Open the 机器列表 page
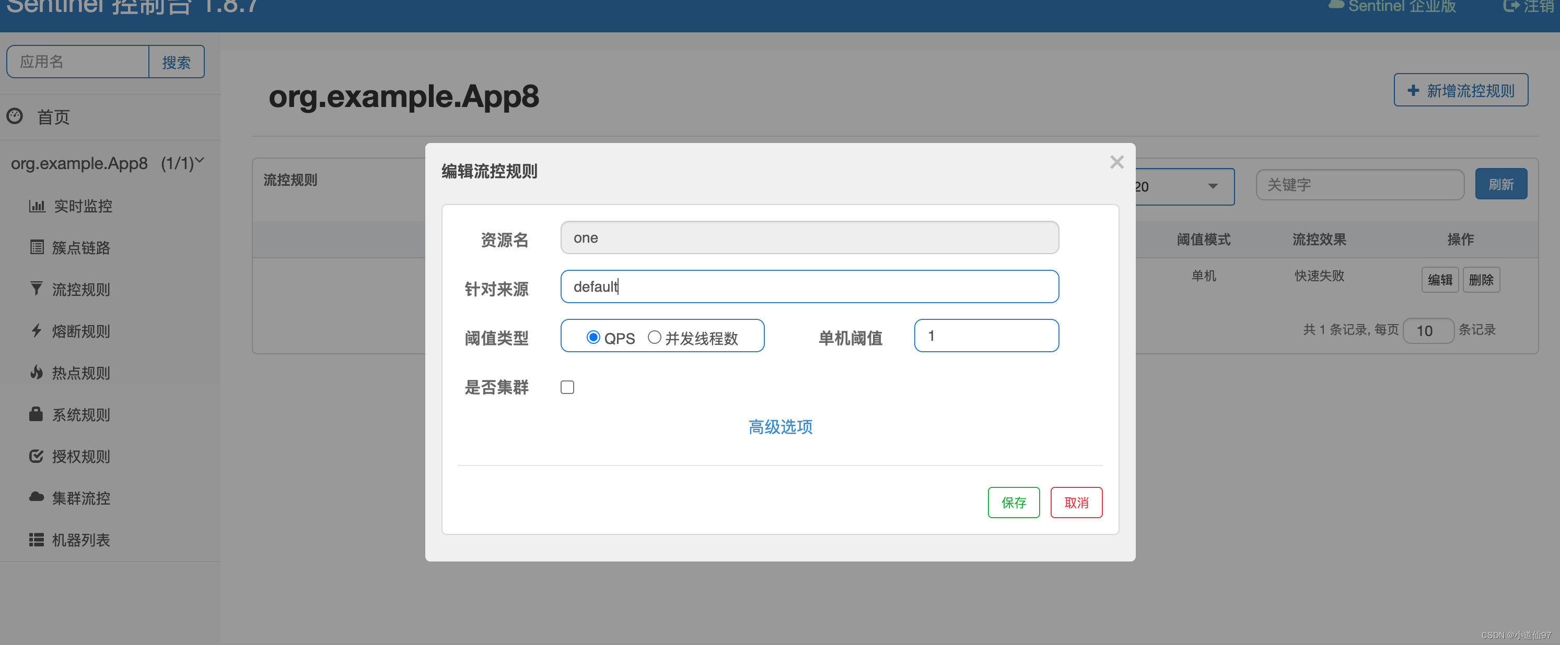 (80, 540)
